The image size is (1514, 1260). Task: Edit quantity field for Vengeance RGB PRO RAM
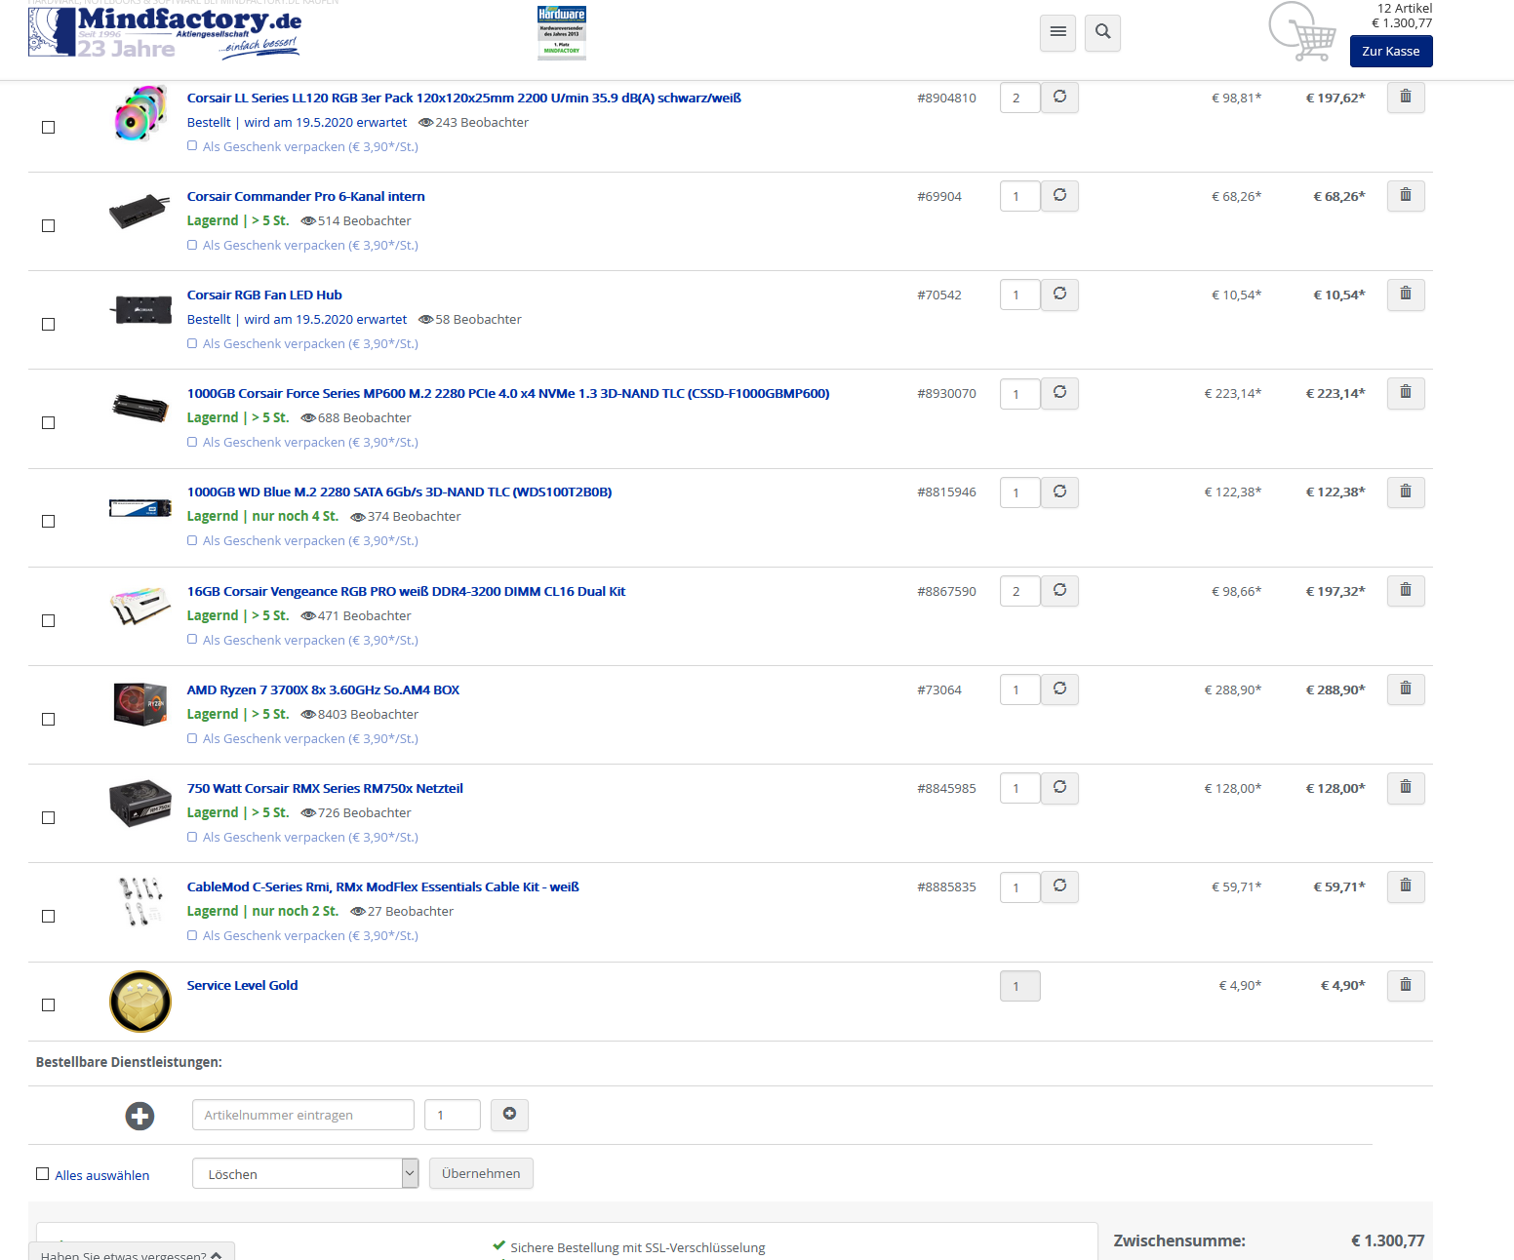click(1019, 591)
